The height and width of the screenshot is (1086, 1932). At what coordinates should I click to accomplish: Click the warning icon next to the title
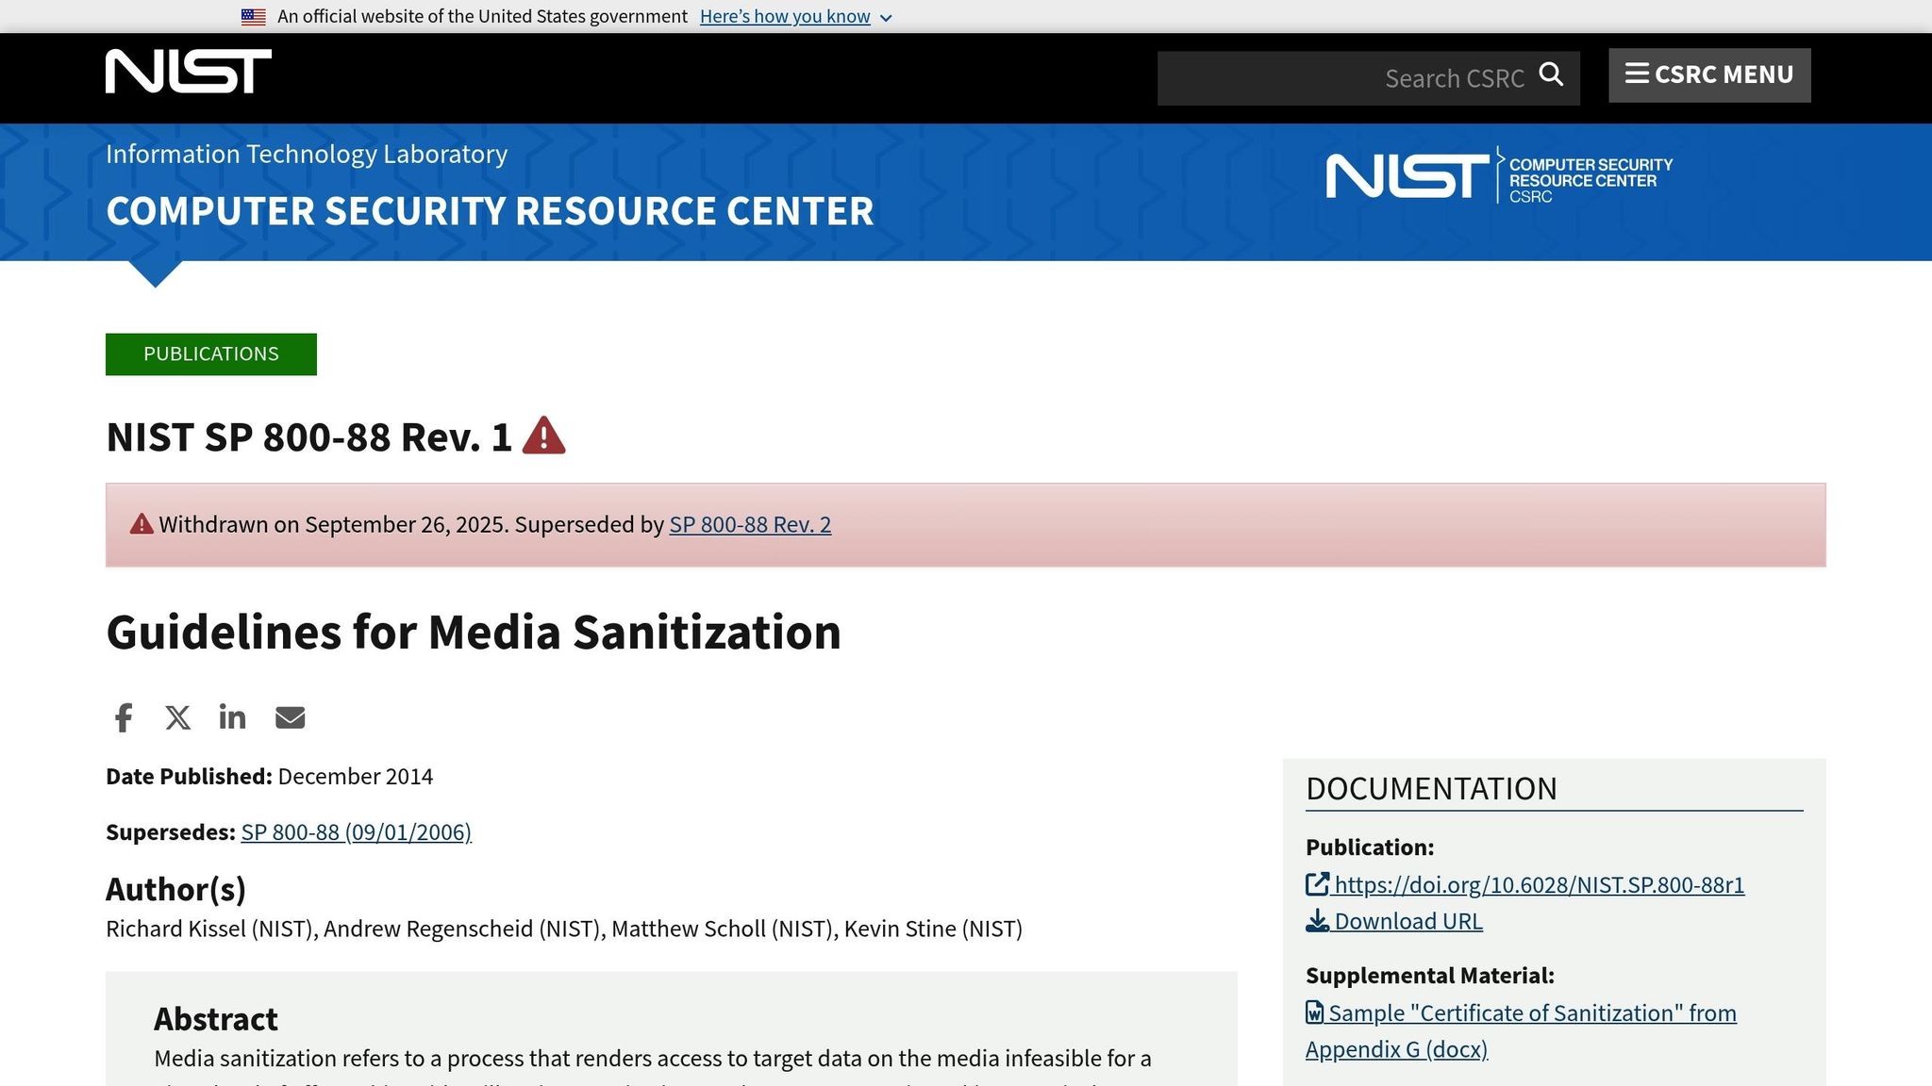tap(545, 436)
